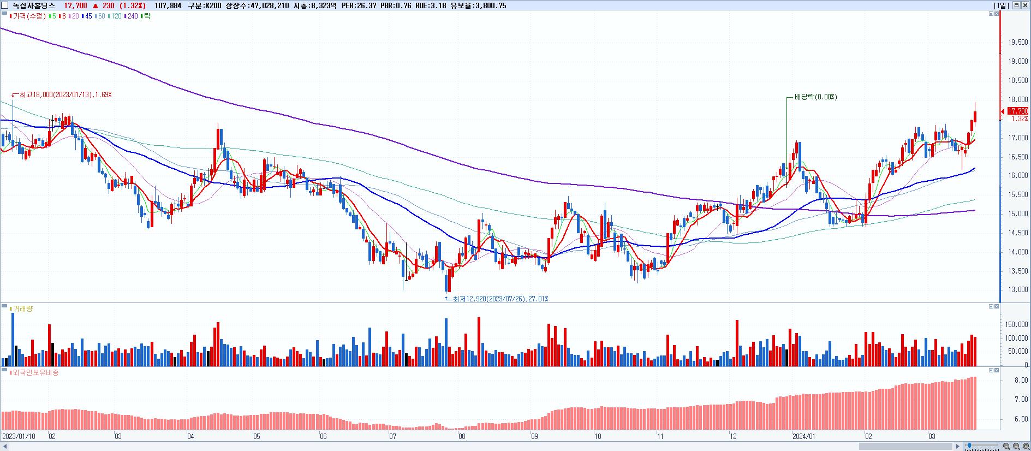Image resolution: width=1031 pixels, height=451 pixels.
Task: Close the 외국인보유비중 pane
Action: (997, 370)
